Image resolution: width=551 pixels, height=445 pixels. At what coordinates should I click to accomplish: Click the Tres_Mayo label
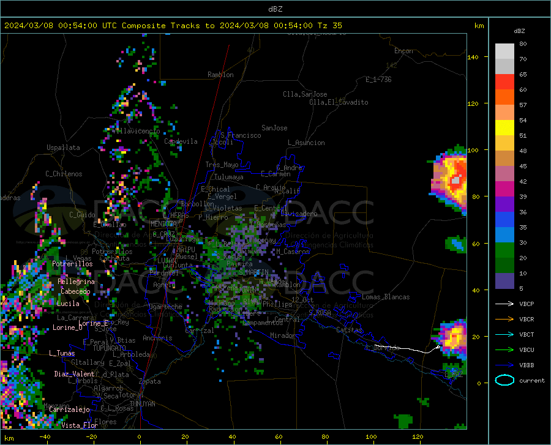pyautogui.click(x=222, y=165)
